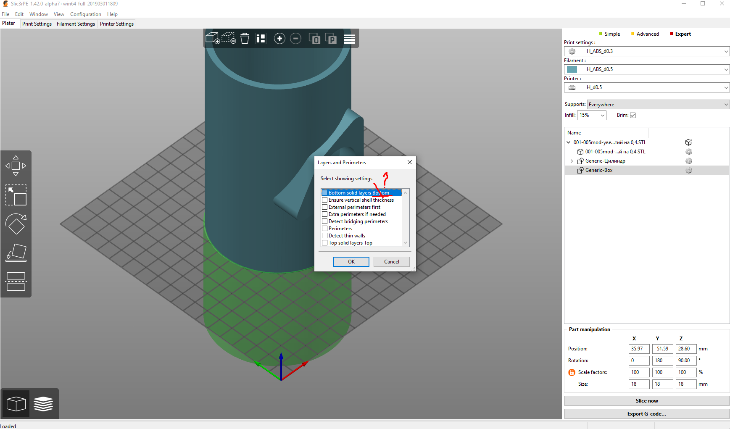Click the Slice now button

(647, 401)
